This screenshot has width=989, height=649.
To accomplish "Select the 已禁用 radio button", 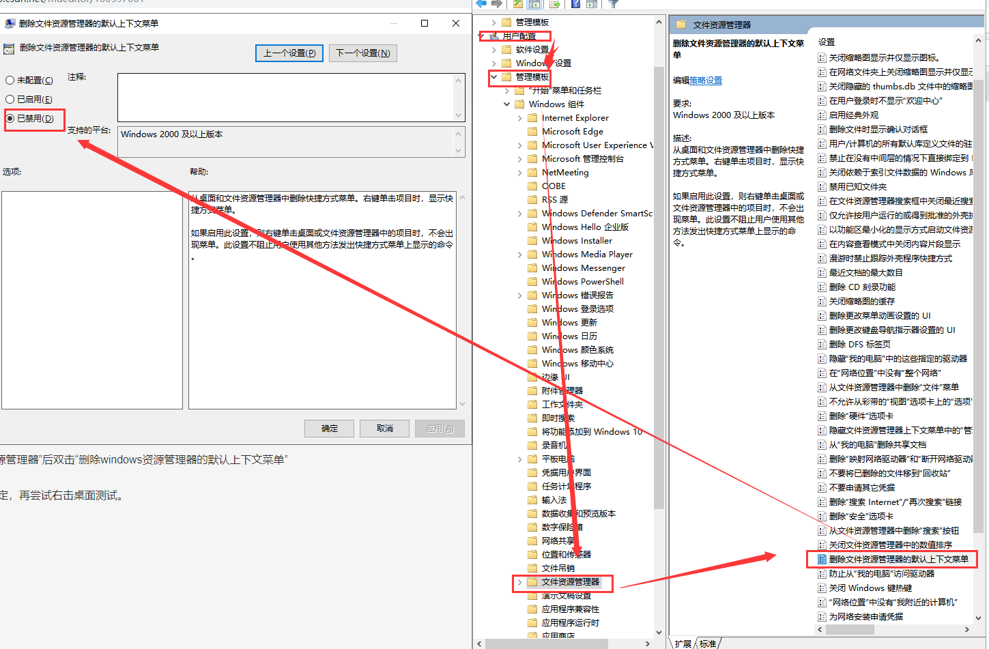I will 10,119.
